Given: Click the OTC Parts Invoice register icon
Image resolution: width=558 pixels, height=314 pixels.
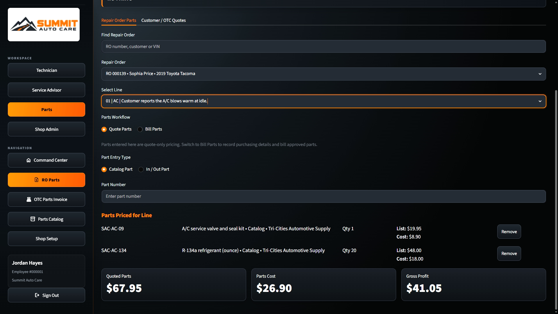Looking at the screenshot, I should tap(29, 199).
